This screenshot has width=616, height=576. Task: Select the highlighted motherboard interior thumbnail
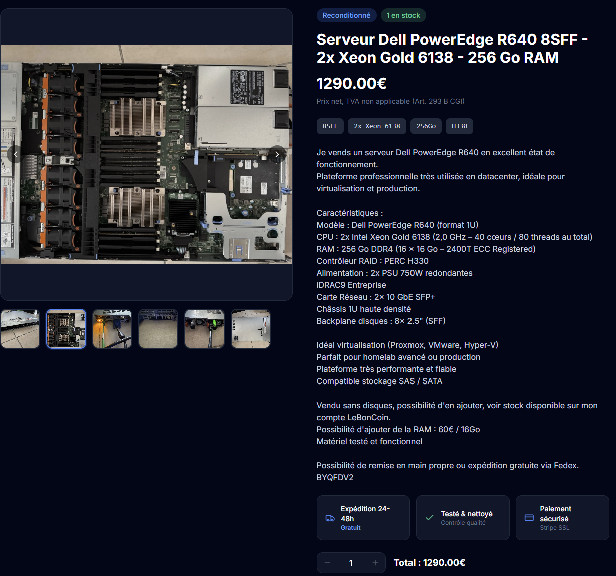(66, 329)
